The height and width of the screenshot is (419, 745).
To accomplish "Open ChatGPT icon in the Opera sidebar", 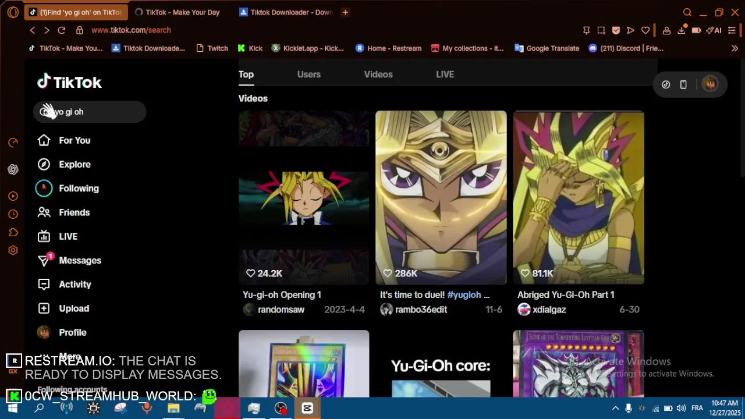I will point(13,169).
